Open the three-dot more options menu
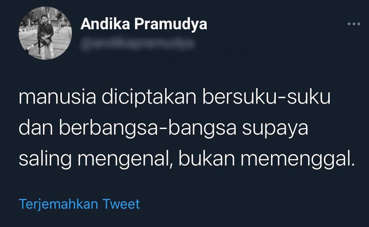369x227 pixels. 354,24
